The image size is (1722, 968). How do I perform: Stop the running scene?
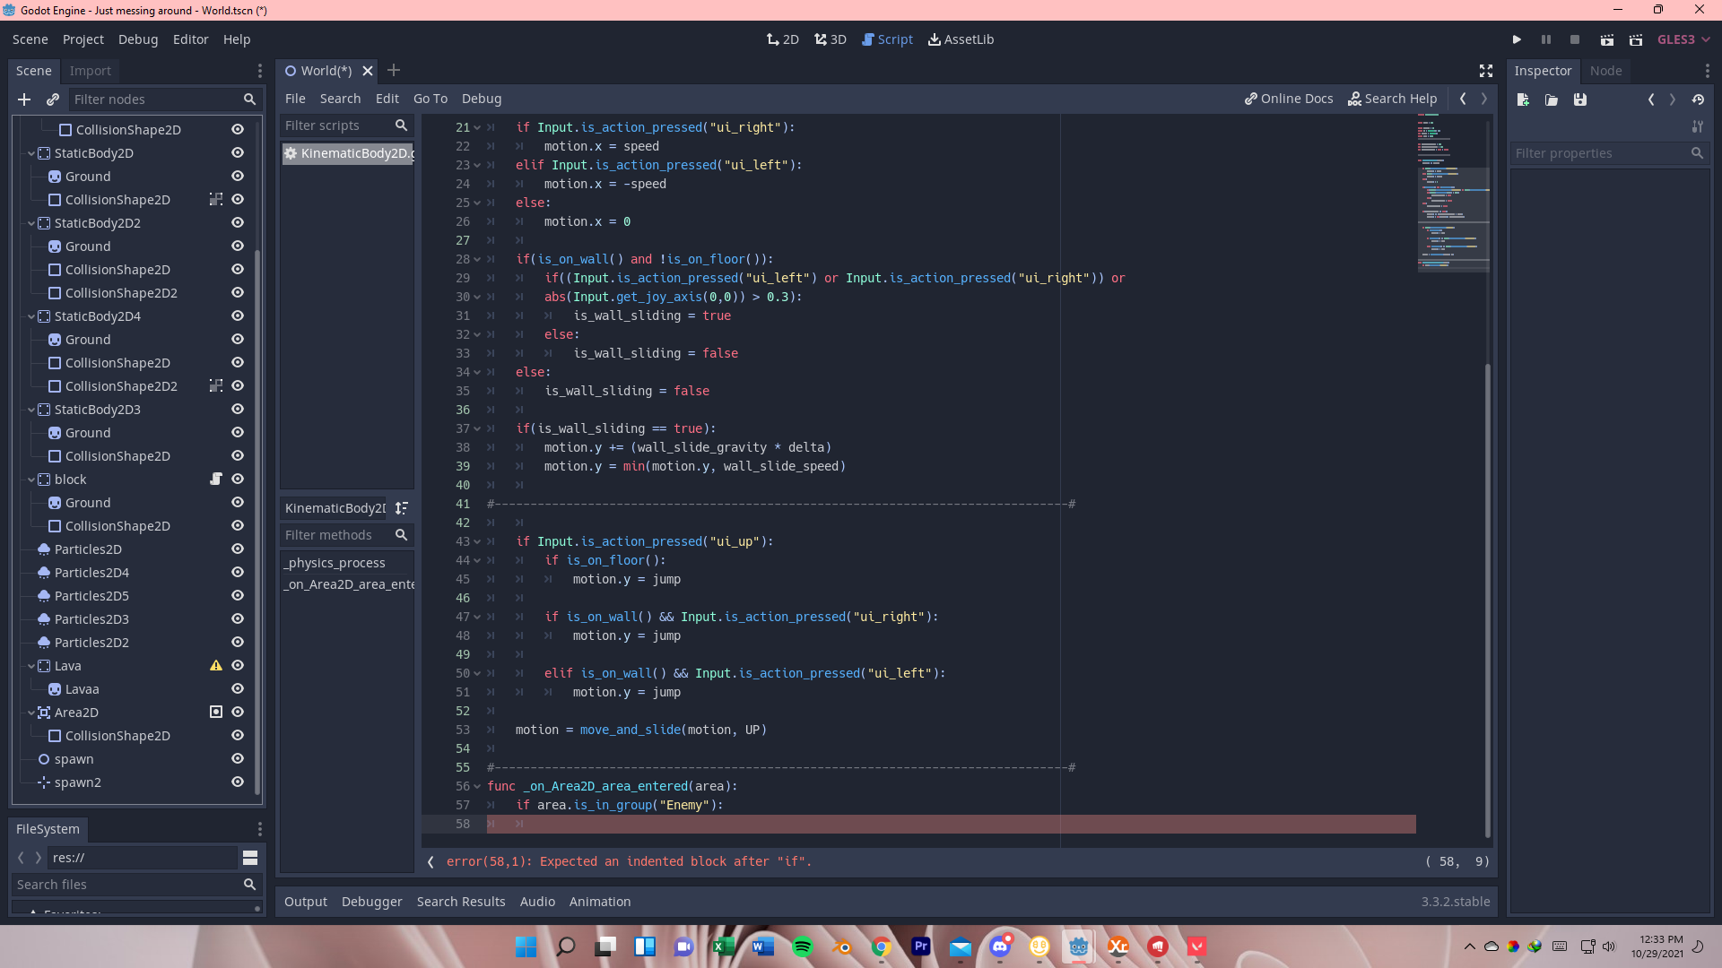(x=1574, y=39)
